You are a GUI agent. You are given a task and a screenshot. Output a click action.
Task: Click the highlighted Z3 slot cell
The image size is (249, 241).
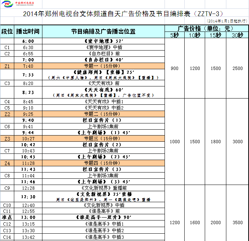[x=7, y=138]
